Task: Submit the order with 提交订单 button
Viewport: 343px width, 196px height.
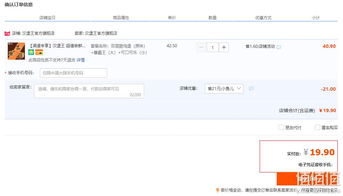Action: (307, 179)
